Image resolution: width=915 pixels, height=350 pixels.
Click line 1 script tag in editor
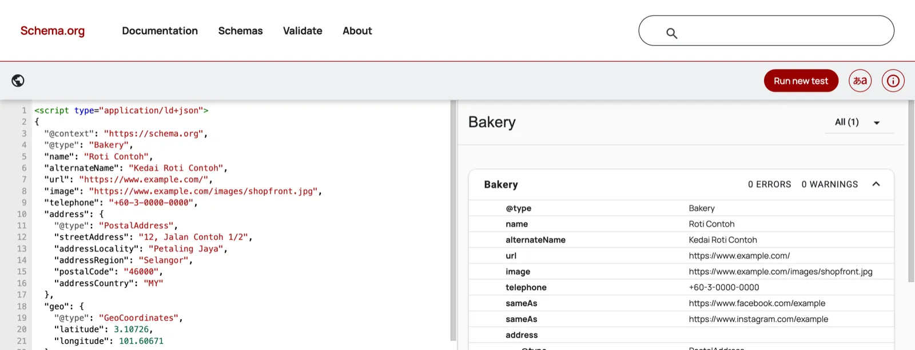[121, 110]
